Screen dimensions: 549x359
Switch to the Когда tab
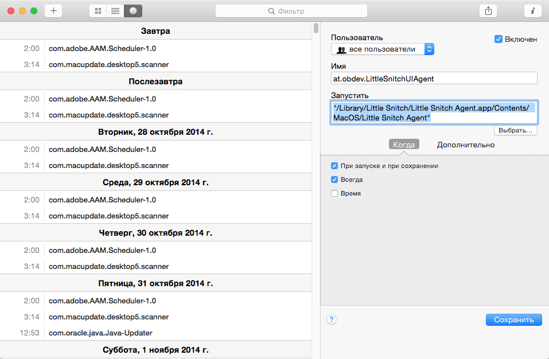click(404, 145)
